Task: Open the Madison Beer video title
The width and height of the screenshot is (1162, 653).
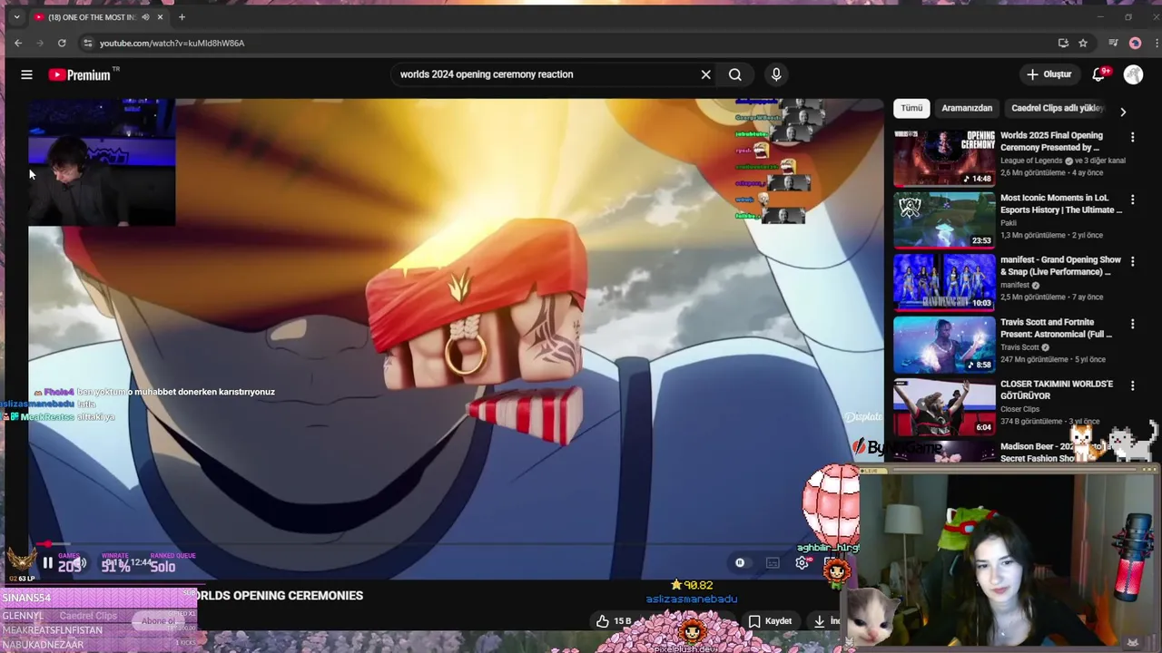Action: click(x=1042, y=453)
